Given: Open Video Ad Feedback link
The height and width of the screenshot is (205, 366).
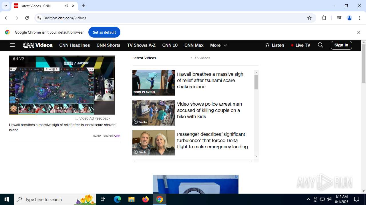Looking at the screenshot, I should coord(93,118).
